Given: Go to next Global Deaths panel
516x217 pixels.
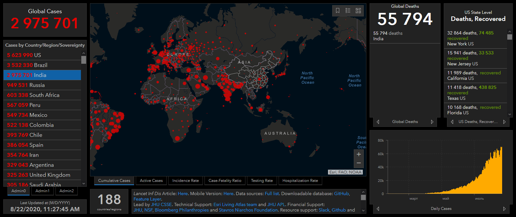Looking at the screenshot, I should [432, 122].
